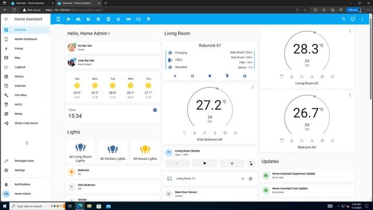Screen dimensions: 373x210
Task: Open the Map panel in sidebar
Action: (26, 58)
